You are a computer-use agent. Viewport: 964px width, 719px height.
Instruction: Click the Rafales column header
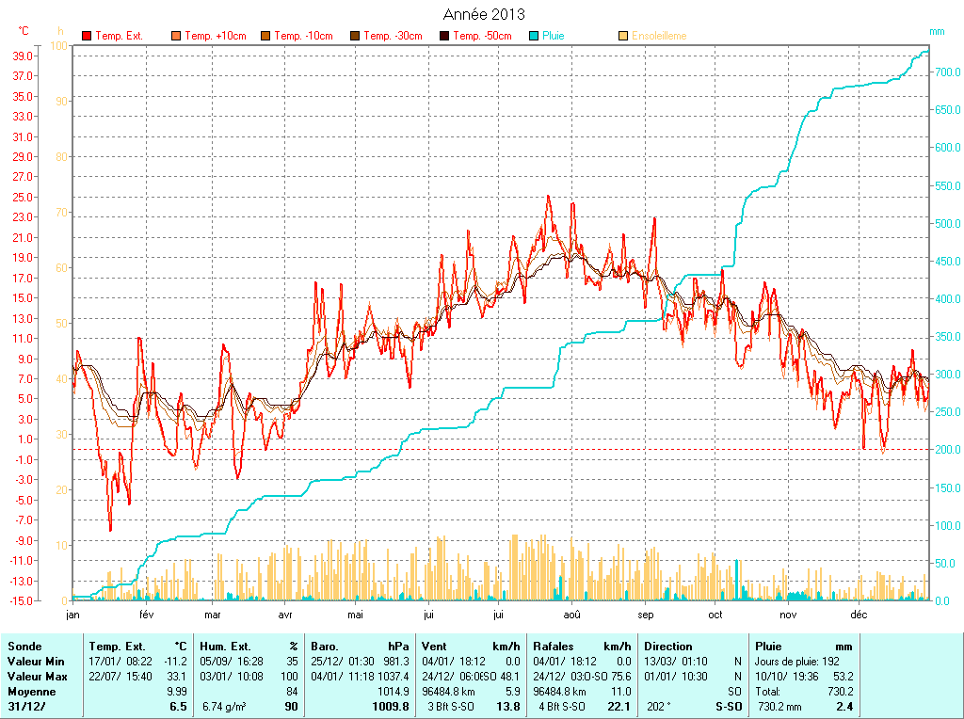point(554,647)
